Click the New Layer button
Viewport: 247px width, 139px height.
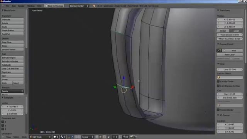click(x=230, y=54)
